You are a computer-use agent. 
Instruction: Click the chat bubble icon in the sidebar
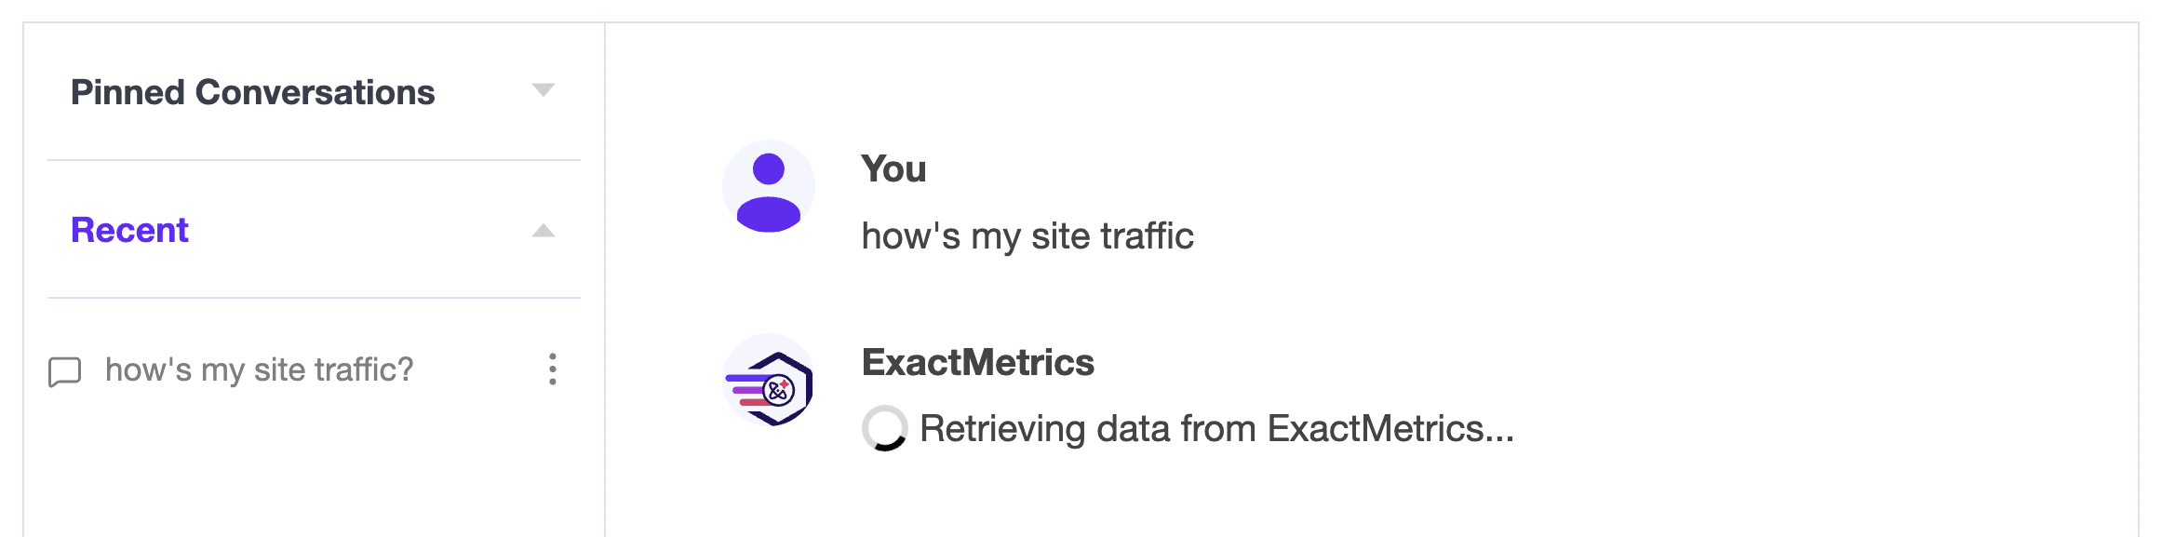[x=65, y=371]
